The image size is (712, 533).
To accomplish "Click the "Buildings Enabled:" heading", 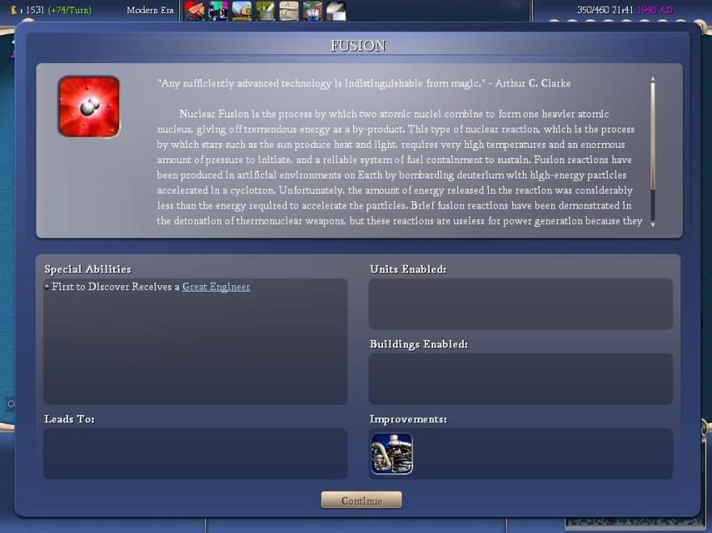I will [x=419, y=344].
